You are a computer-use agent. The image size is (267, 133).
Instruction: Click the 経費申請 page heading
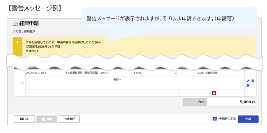(x=29, y=24)
